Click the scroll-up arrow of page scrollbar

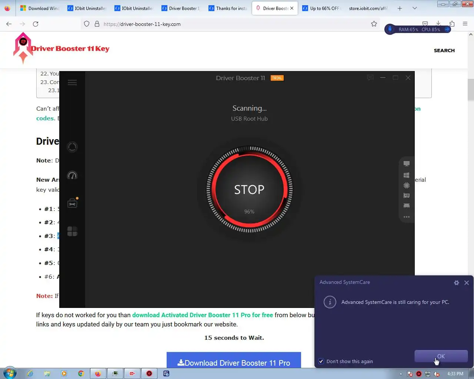tap(471, 34)
